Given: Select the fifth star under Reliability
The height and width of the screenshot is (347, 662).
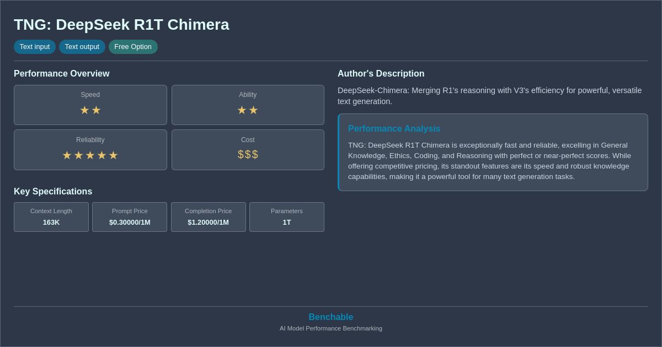Looking at the screenshot, I should 113,155.
